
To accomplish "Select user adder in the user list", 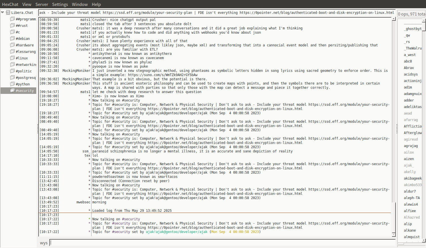I will pos(409,100).
